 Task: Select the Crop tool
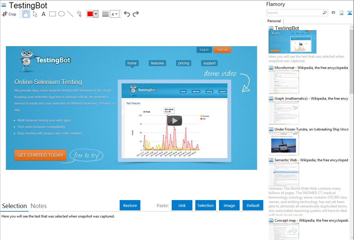9,14
